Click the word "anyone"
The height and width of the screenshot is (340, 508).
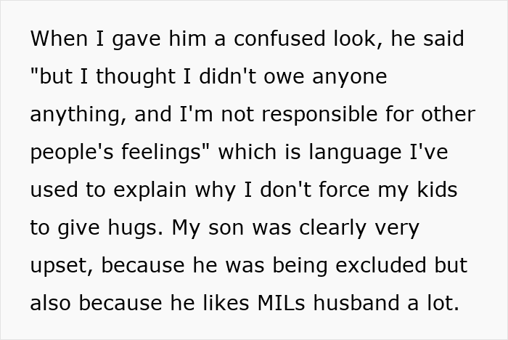(x=351, y=76)
